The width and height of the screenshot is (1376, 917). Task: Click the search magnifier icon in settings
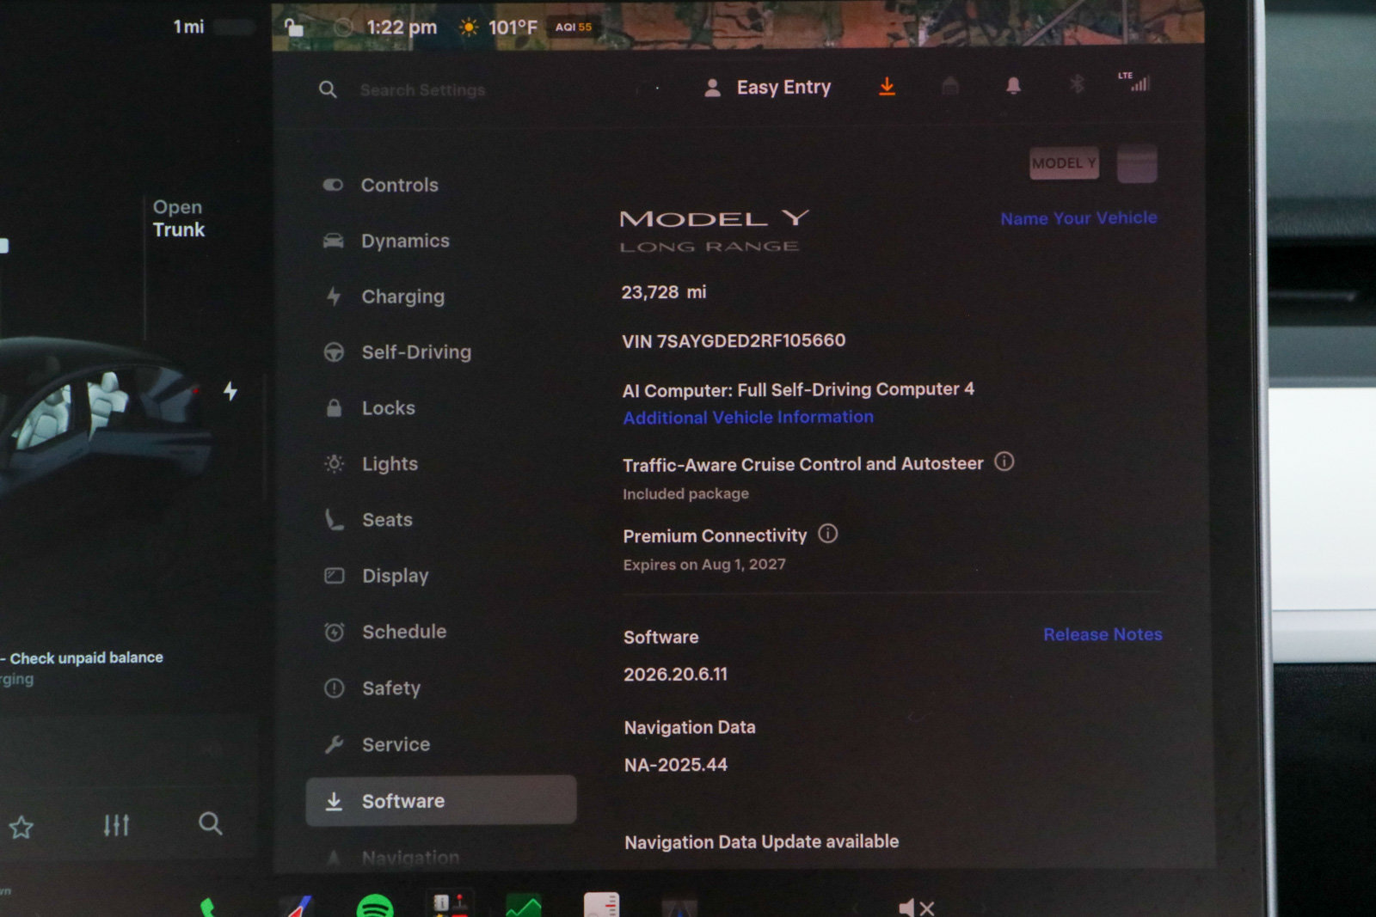pyautogui.click(x=328, y=89)
